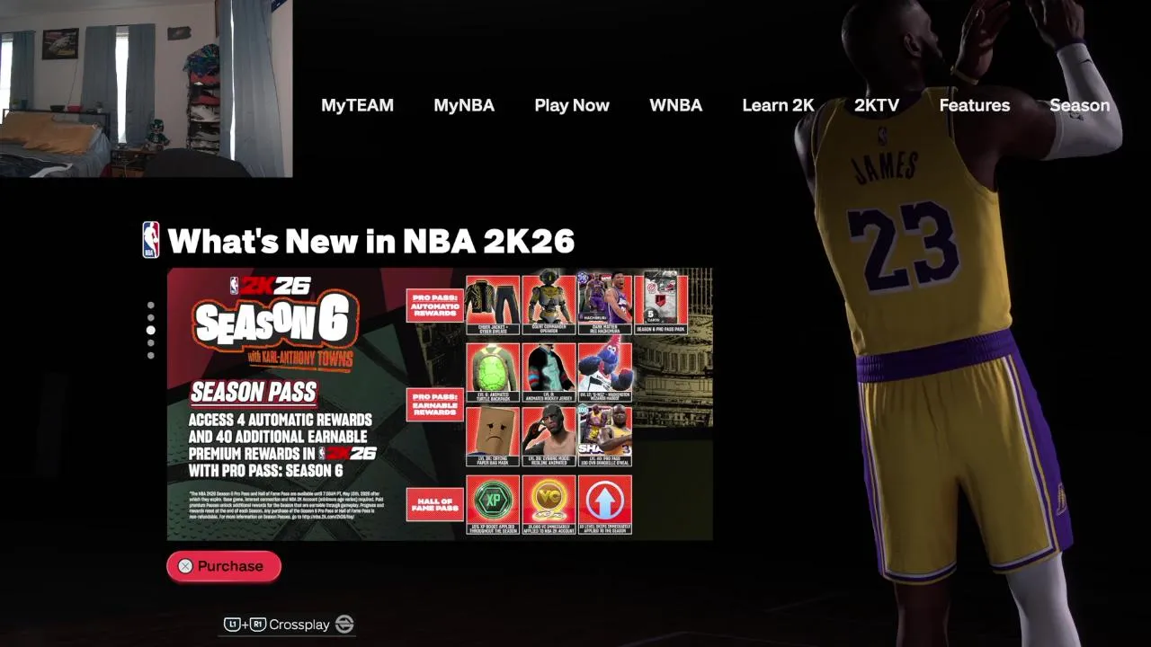Select the fourth carousel page dot
This screenshot has height=647, width=1151.
click(x=150, y=343)
